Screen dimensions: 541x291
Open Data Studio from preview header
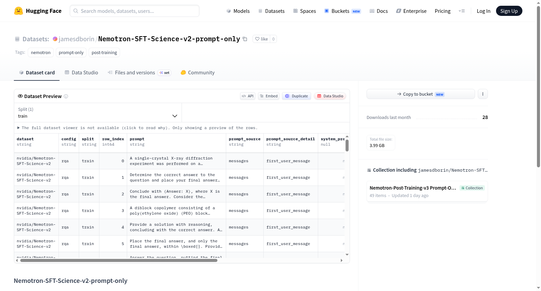[330, 96]
